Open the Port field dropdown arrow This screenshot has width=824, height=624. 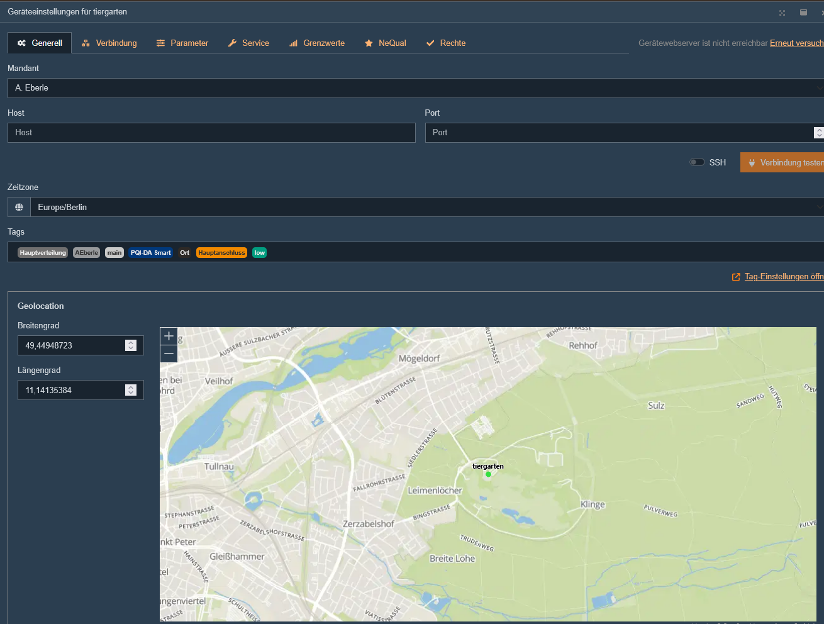click(819, 133)
